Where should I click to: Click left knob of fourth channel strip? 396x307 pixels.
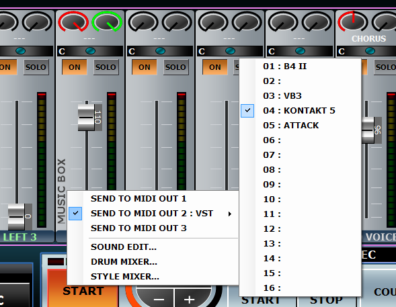[x=213, y=21]
